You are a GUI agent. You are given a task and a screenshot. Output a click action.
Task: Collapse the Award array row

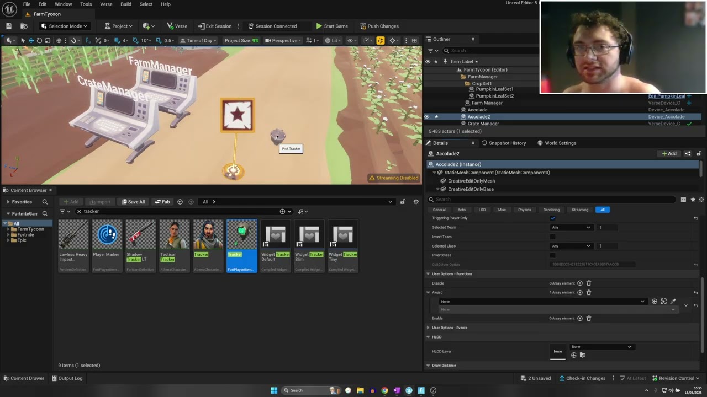[428, 293]
